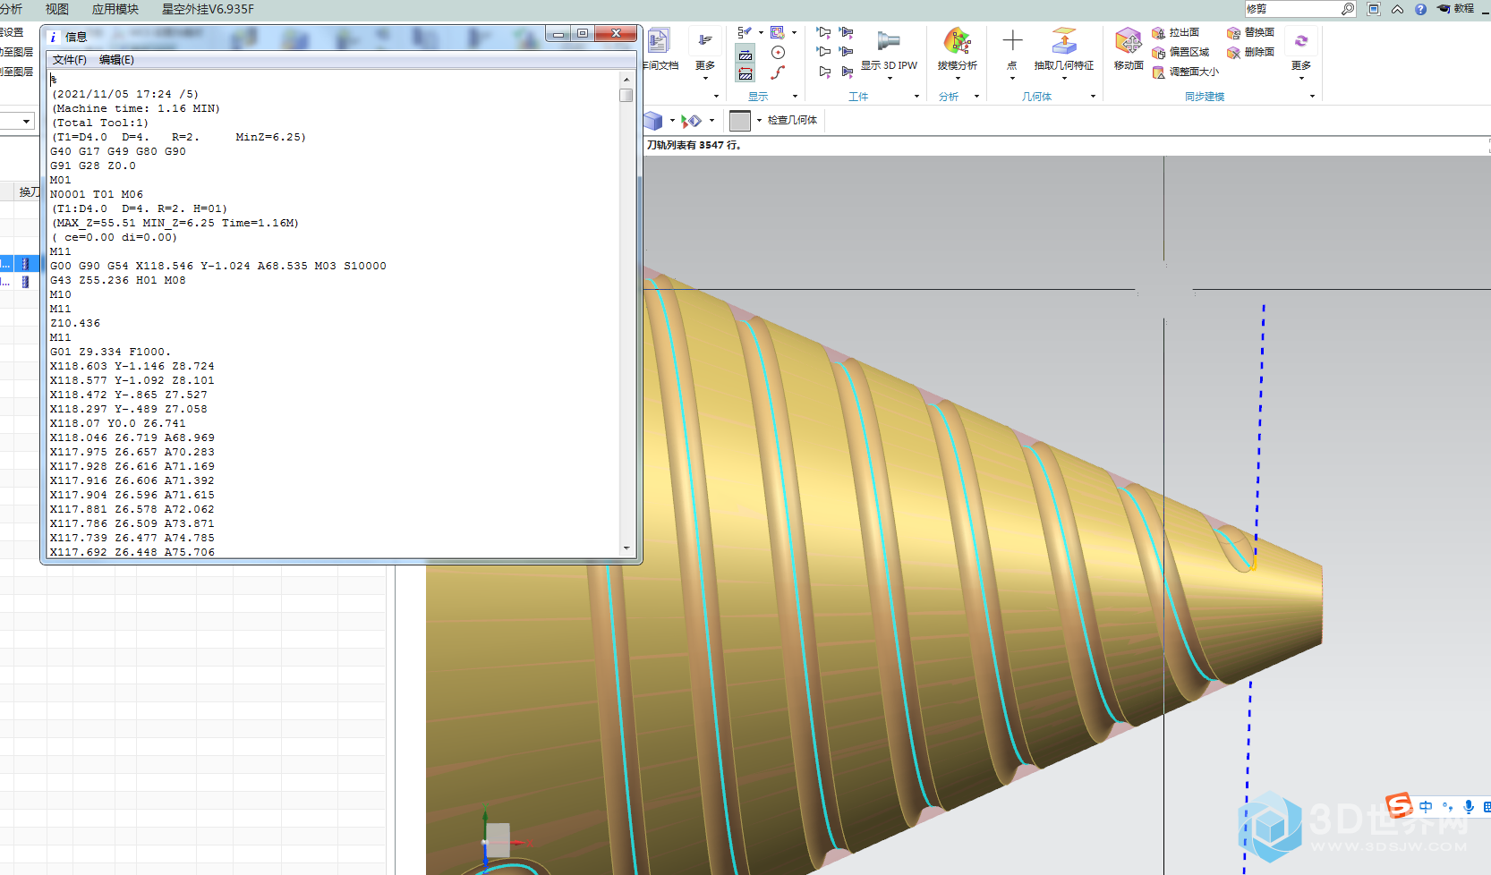Viewport: 1491px width, 875px height.
Task: Click the first workpiece display icon in 工件 group
Action: coord(823,32)
